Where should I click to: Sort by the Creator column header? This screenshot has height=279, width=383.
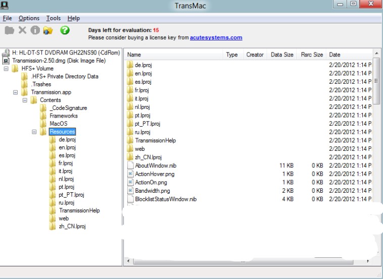[255, 54]
